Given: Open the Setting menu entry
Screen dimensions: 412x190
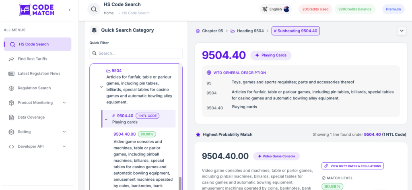Looking at the screenshot, I should pyautogui.click(x=24, y=132).
